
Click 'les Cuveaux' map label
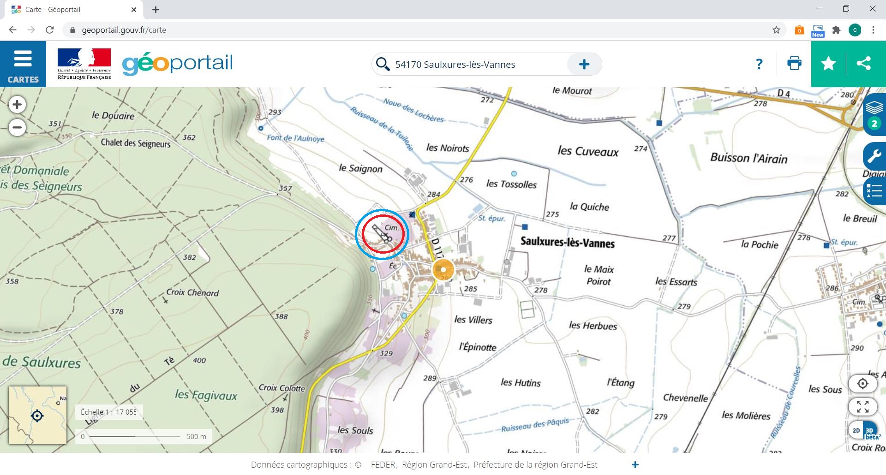click(x=588, y=151)
